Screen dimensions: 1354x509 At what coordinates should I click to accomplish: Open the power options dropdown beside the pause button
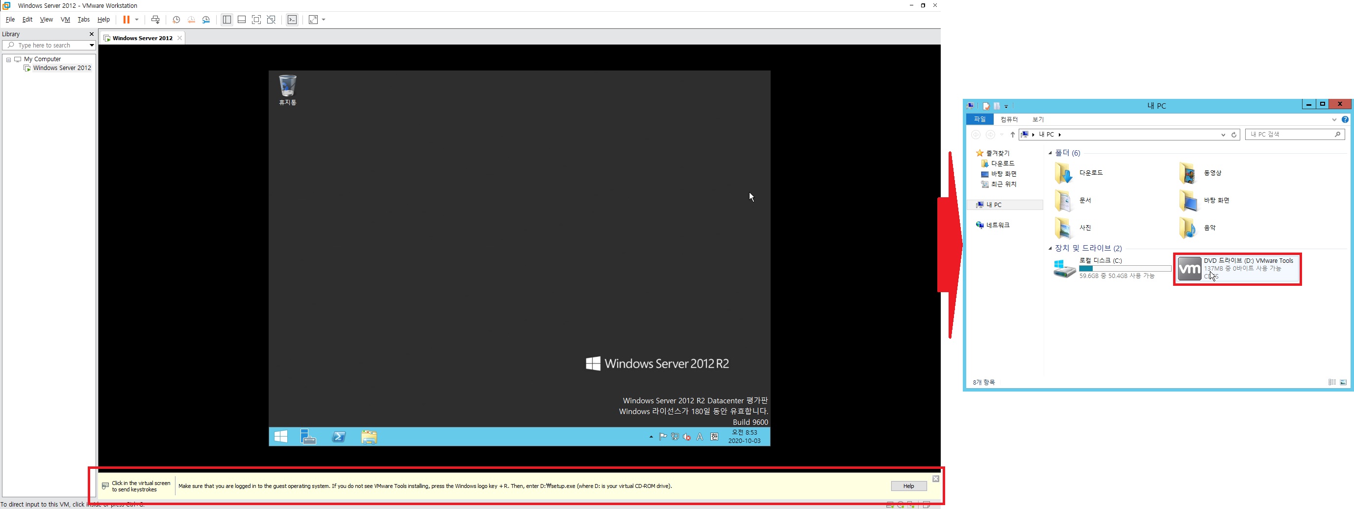(x=137, y=20)
